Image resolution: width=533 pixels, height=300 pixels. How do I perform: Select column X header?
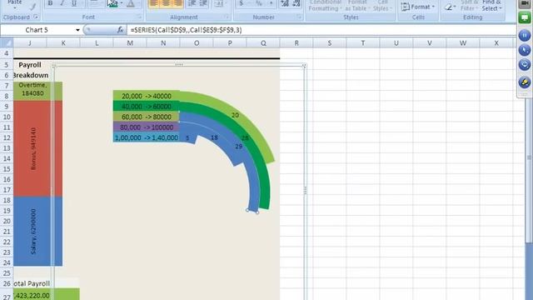(496, 42)
